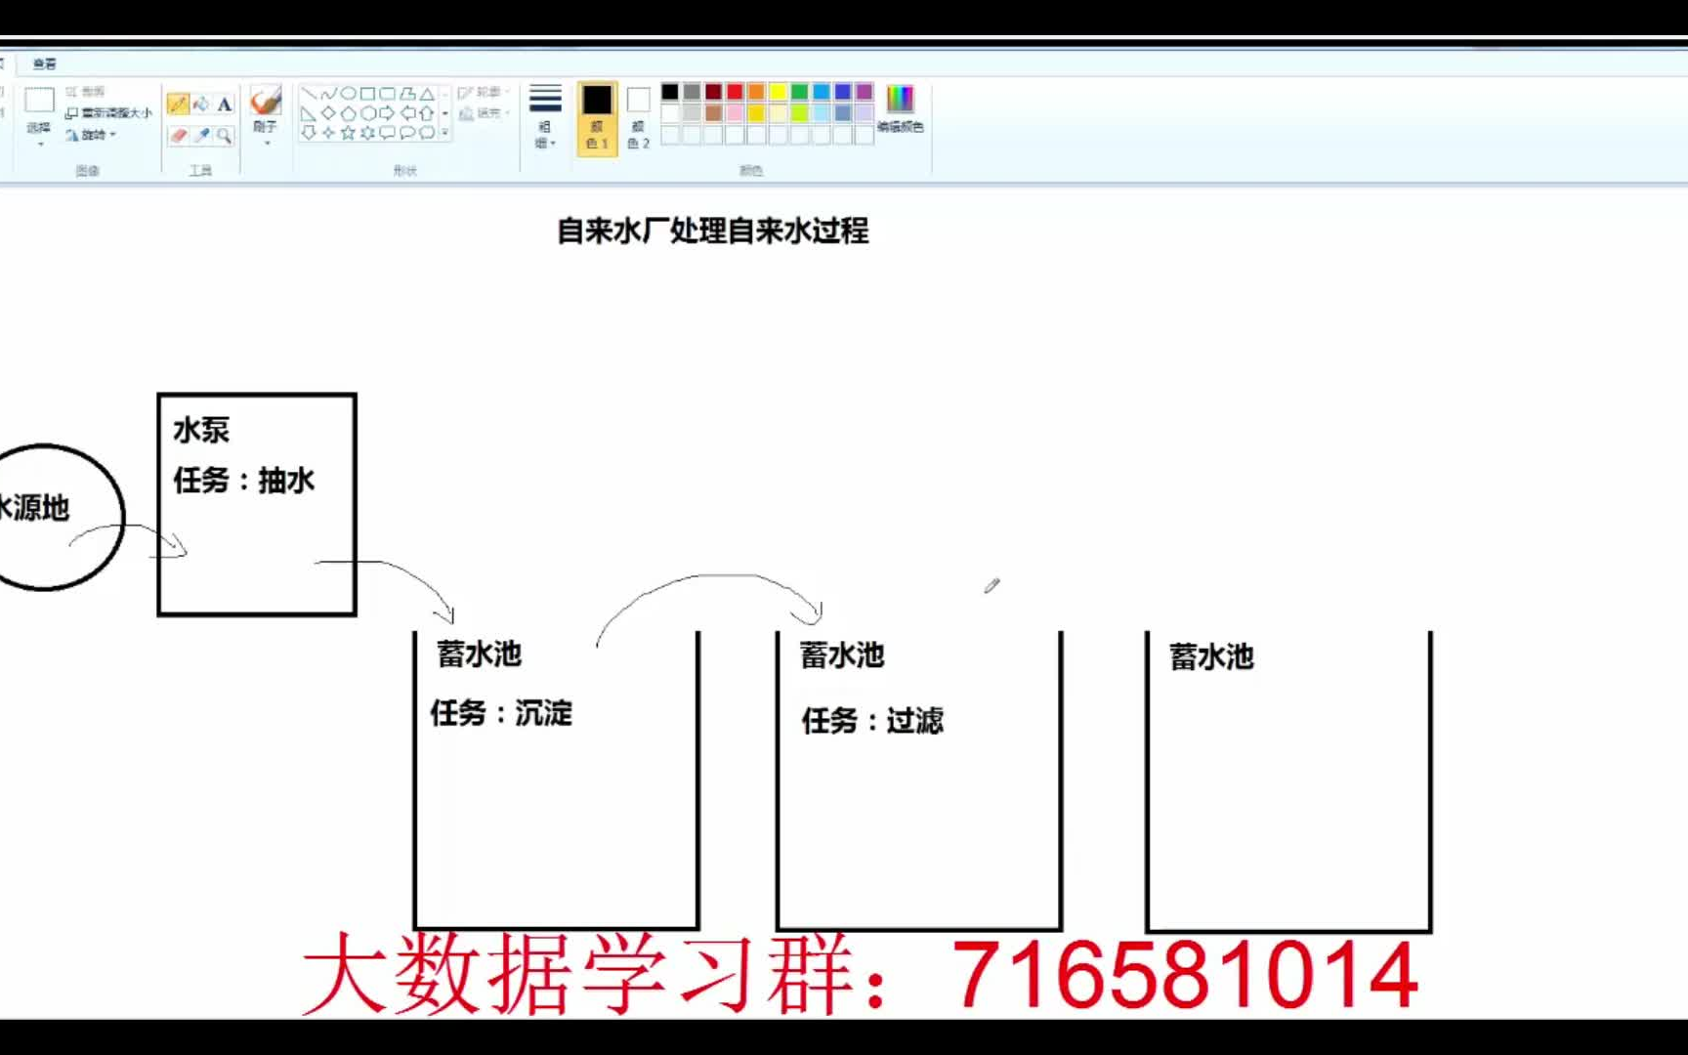
Task: Choose the Oval callout shape
Action: pos(407,133)
